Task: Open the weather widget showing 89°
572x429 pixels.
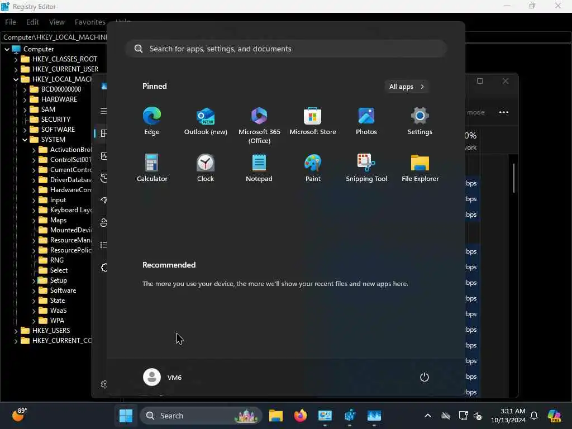Action: click(x=19, y=414)
